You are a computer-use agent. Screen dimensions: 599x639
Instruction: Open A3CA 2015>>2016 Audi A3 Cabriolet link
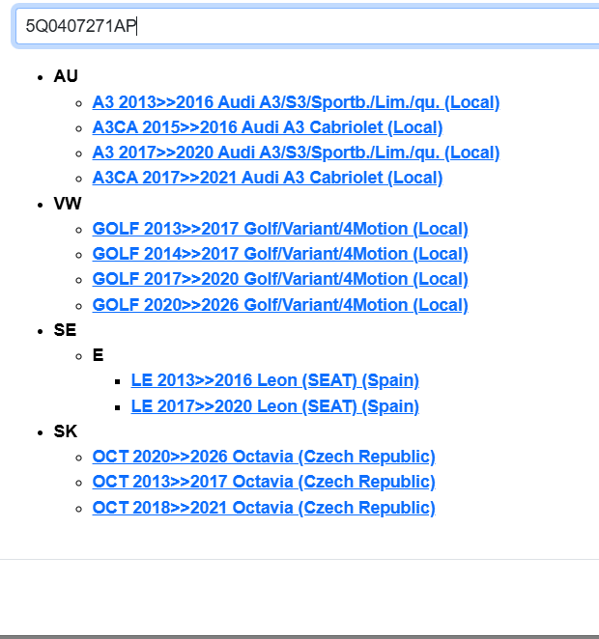point(267,127)
